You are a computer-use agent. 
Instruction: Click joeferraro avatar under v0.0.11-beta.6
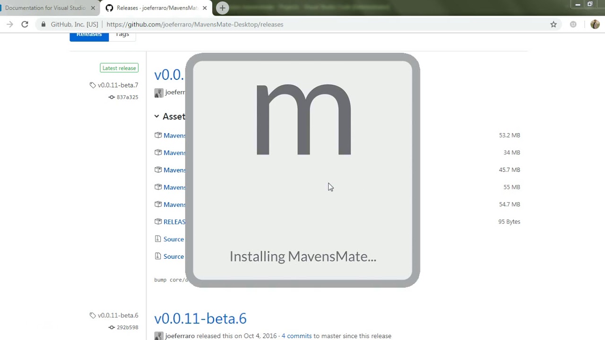tap(159, 336)
